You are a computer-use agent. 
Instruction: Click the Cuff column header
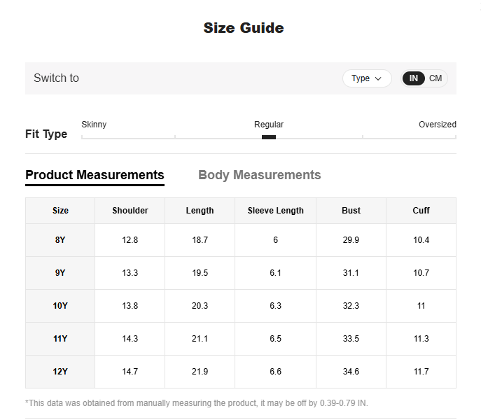(421, 211)
